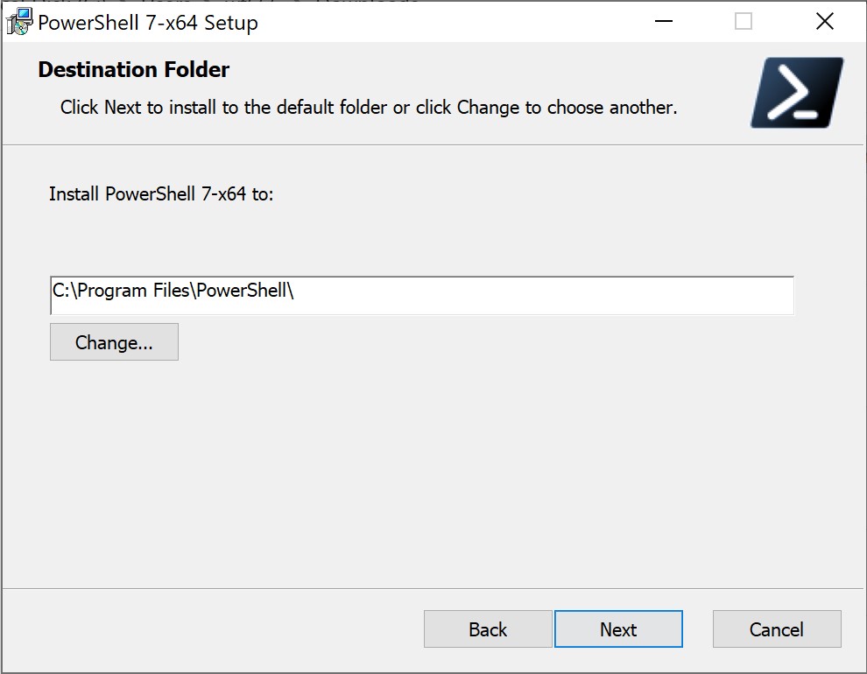Click the 'Destination Folder' heading
867x674 pixels.
(134, 70)
